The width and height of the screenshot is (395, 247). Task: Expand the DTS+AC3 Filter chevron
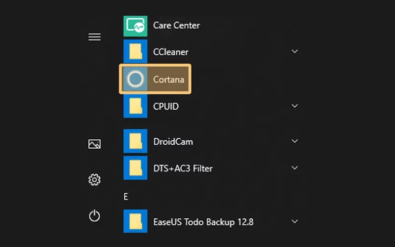(x=295, y=168)
